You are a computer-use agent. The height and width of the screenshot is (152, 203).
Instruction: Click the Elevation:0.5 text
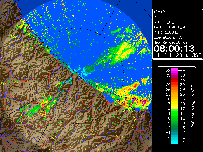tap(168, 37)
